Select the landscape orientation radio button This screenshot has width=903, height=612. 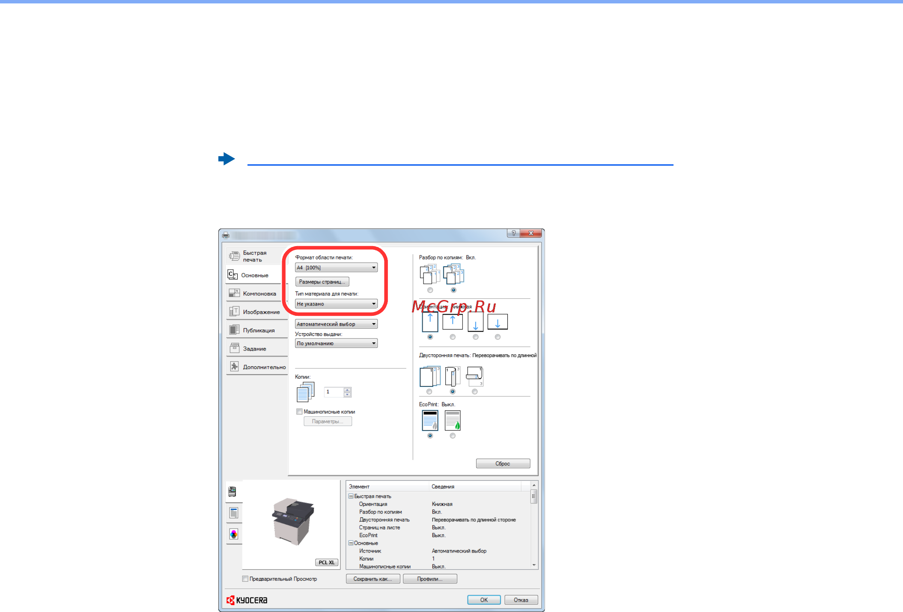click(x=453, y=337)
